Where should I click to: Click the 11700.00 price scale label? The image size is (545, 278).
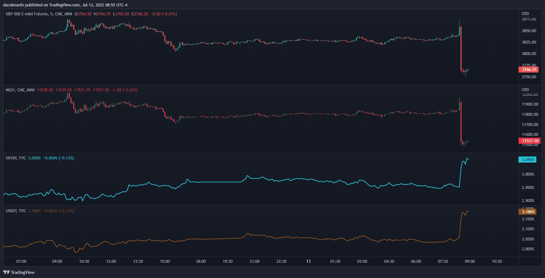coord(530,125)
